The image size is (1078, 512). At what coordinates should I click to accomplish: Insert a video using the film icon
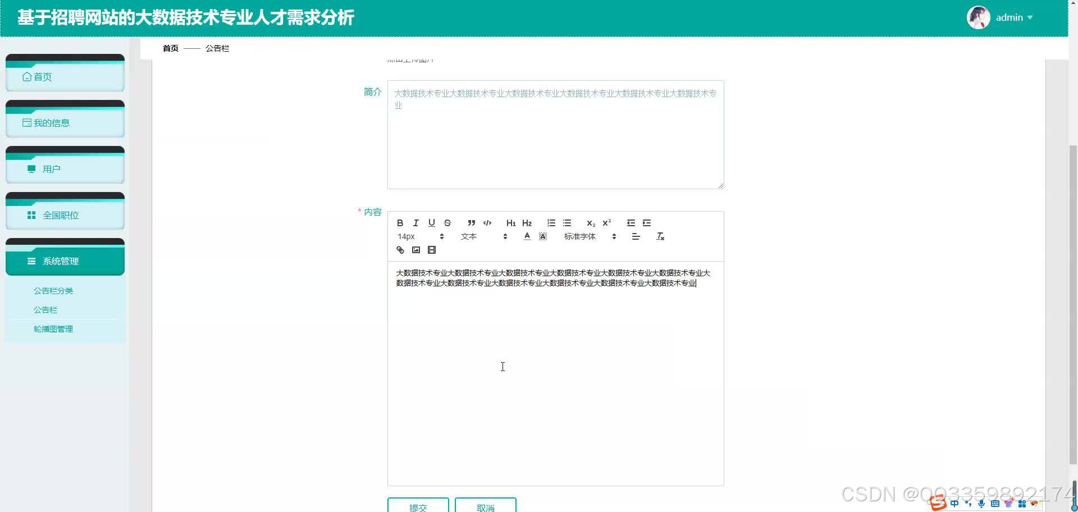point(431,250)
